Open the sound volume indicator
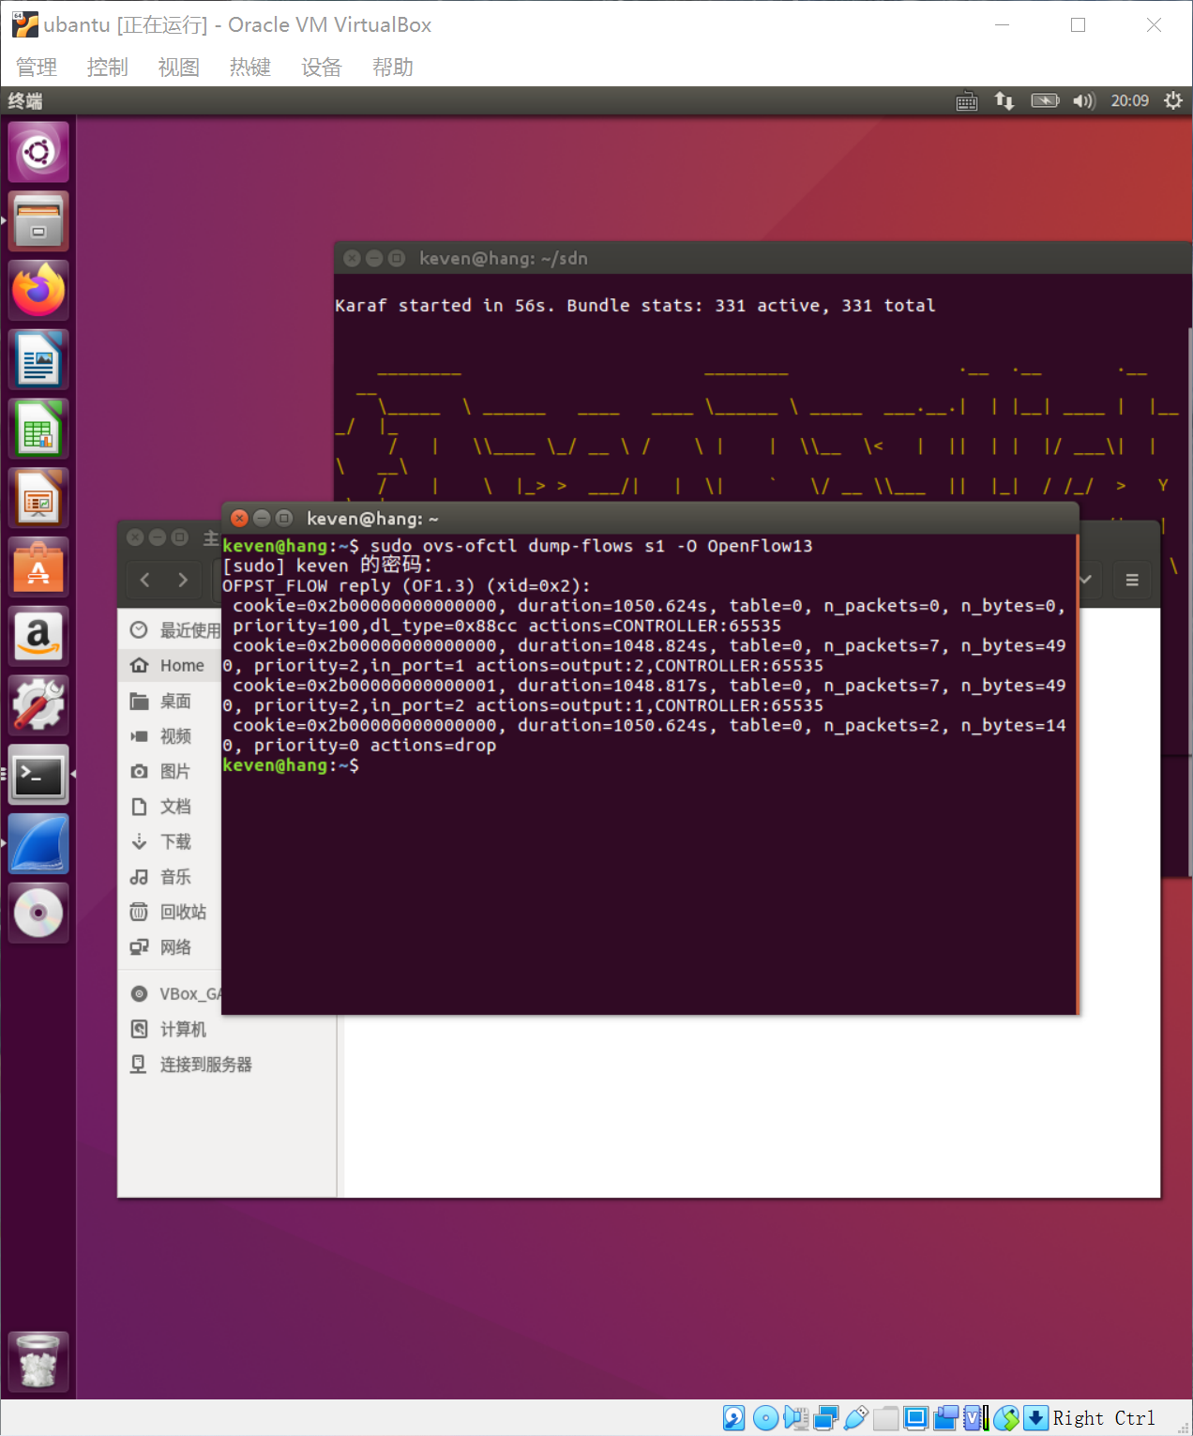 point(1084,101)
